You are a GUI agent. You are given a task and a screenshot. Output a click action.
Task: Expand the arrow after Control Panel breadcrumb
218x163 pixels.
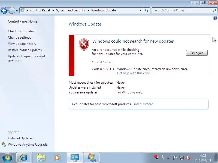point(53,10)
